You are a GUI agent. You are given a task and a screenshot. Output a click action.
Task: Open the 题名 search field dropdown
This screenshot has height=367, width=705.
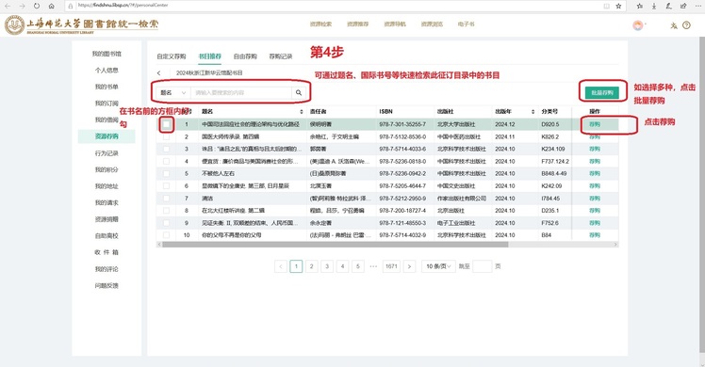tap(173, 92)
